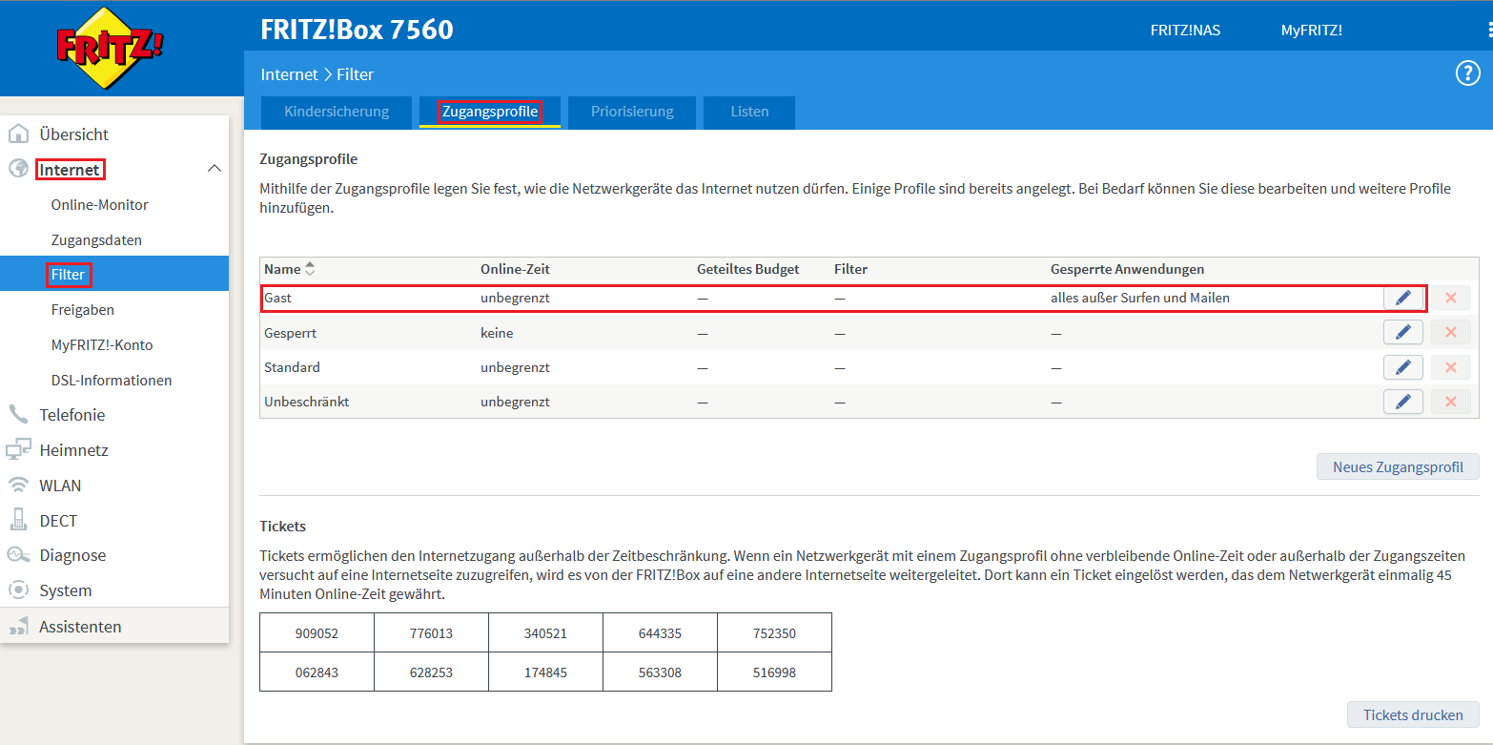
Task: Click 'alles außer Surfen und Mailen' cell
Action: (x=1140, y=298)
